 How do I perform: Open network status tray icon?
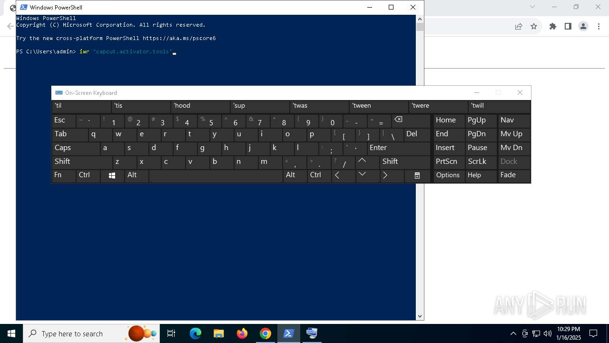[x=536, y=333]
